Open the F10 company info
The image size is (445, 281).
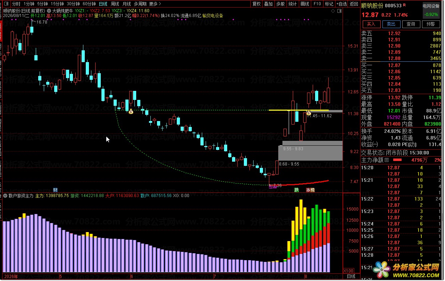317,4
